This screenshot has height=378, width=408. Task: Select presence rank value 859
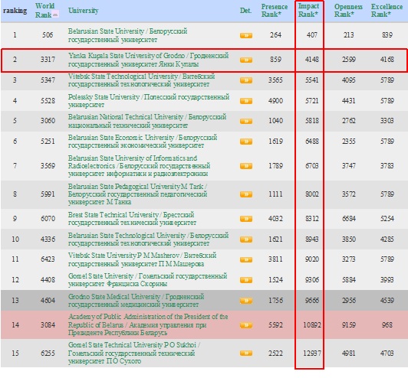tap(275, 60)
